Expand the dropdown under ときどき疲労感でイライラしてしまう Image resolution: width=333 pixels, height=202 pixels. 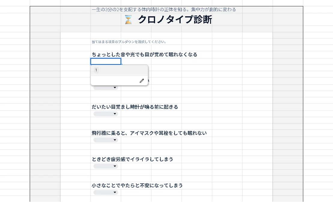[x=106, y=166]
